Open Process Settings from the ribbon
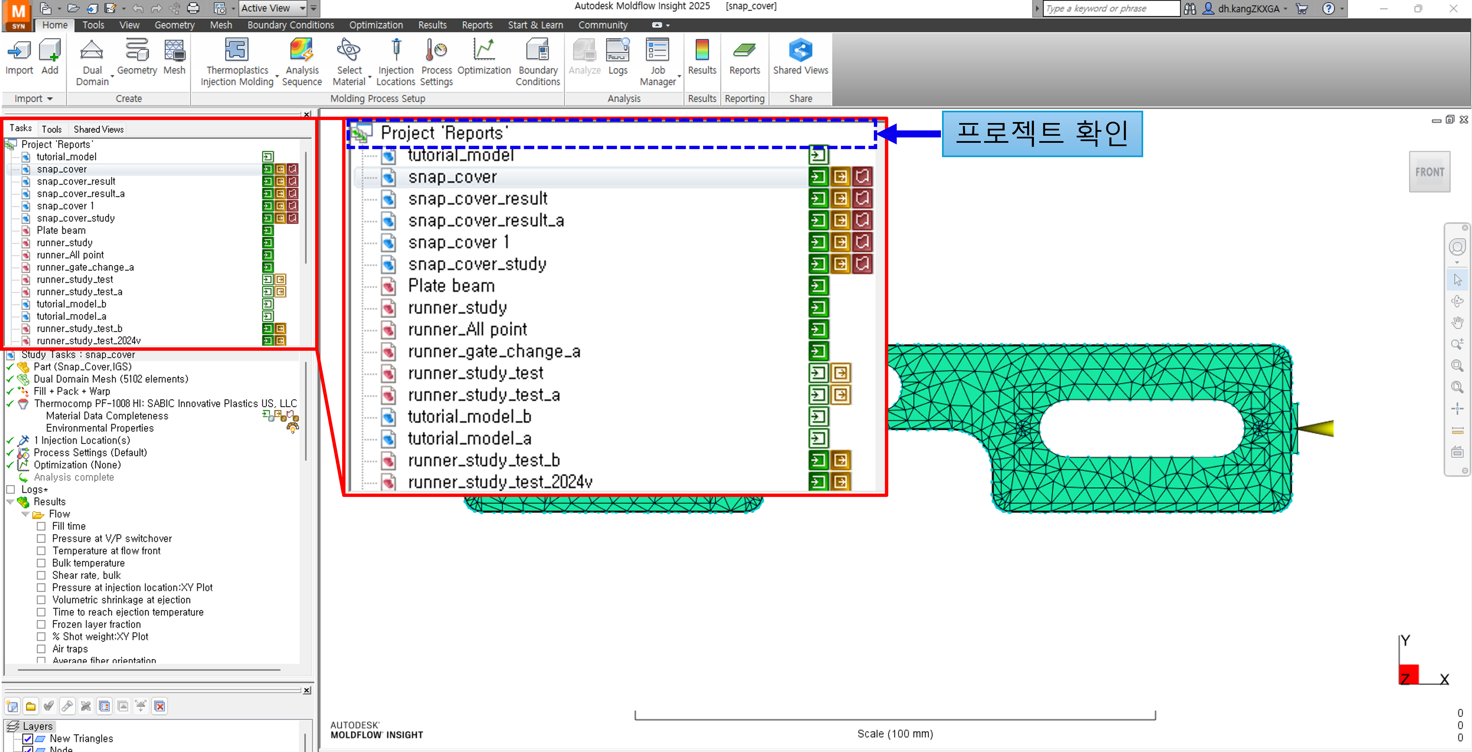1472x752 pixels. [x=436, y=62]
